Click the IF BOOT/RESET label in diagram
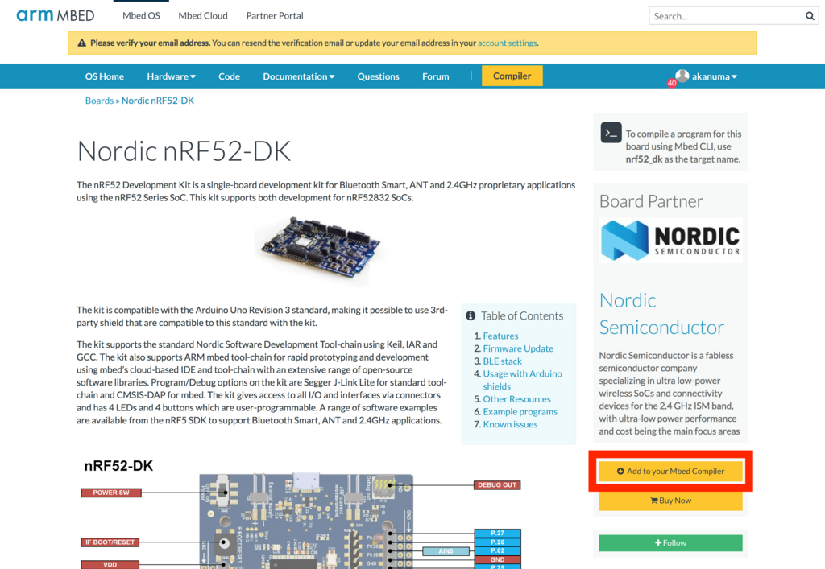 110,542
